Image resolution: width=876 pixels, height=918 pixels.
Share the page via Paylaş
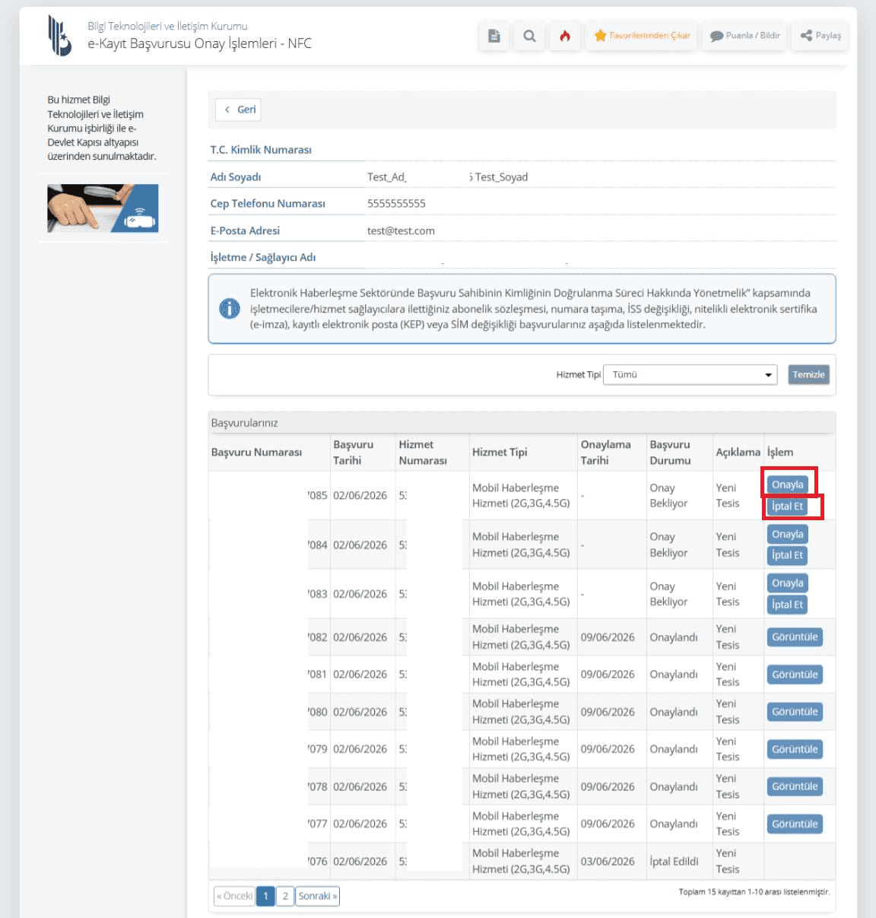[820, 36]
